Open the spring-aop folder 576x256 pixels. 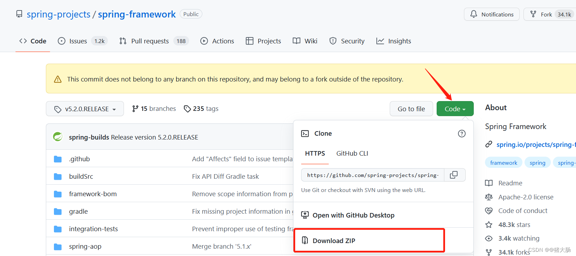[85, 246]
